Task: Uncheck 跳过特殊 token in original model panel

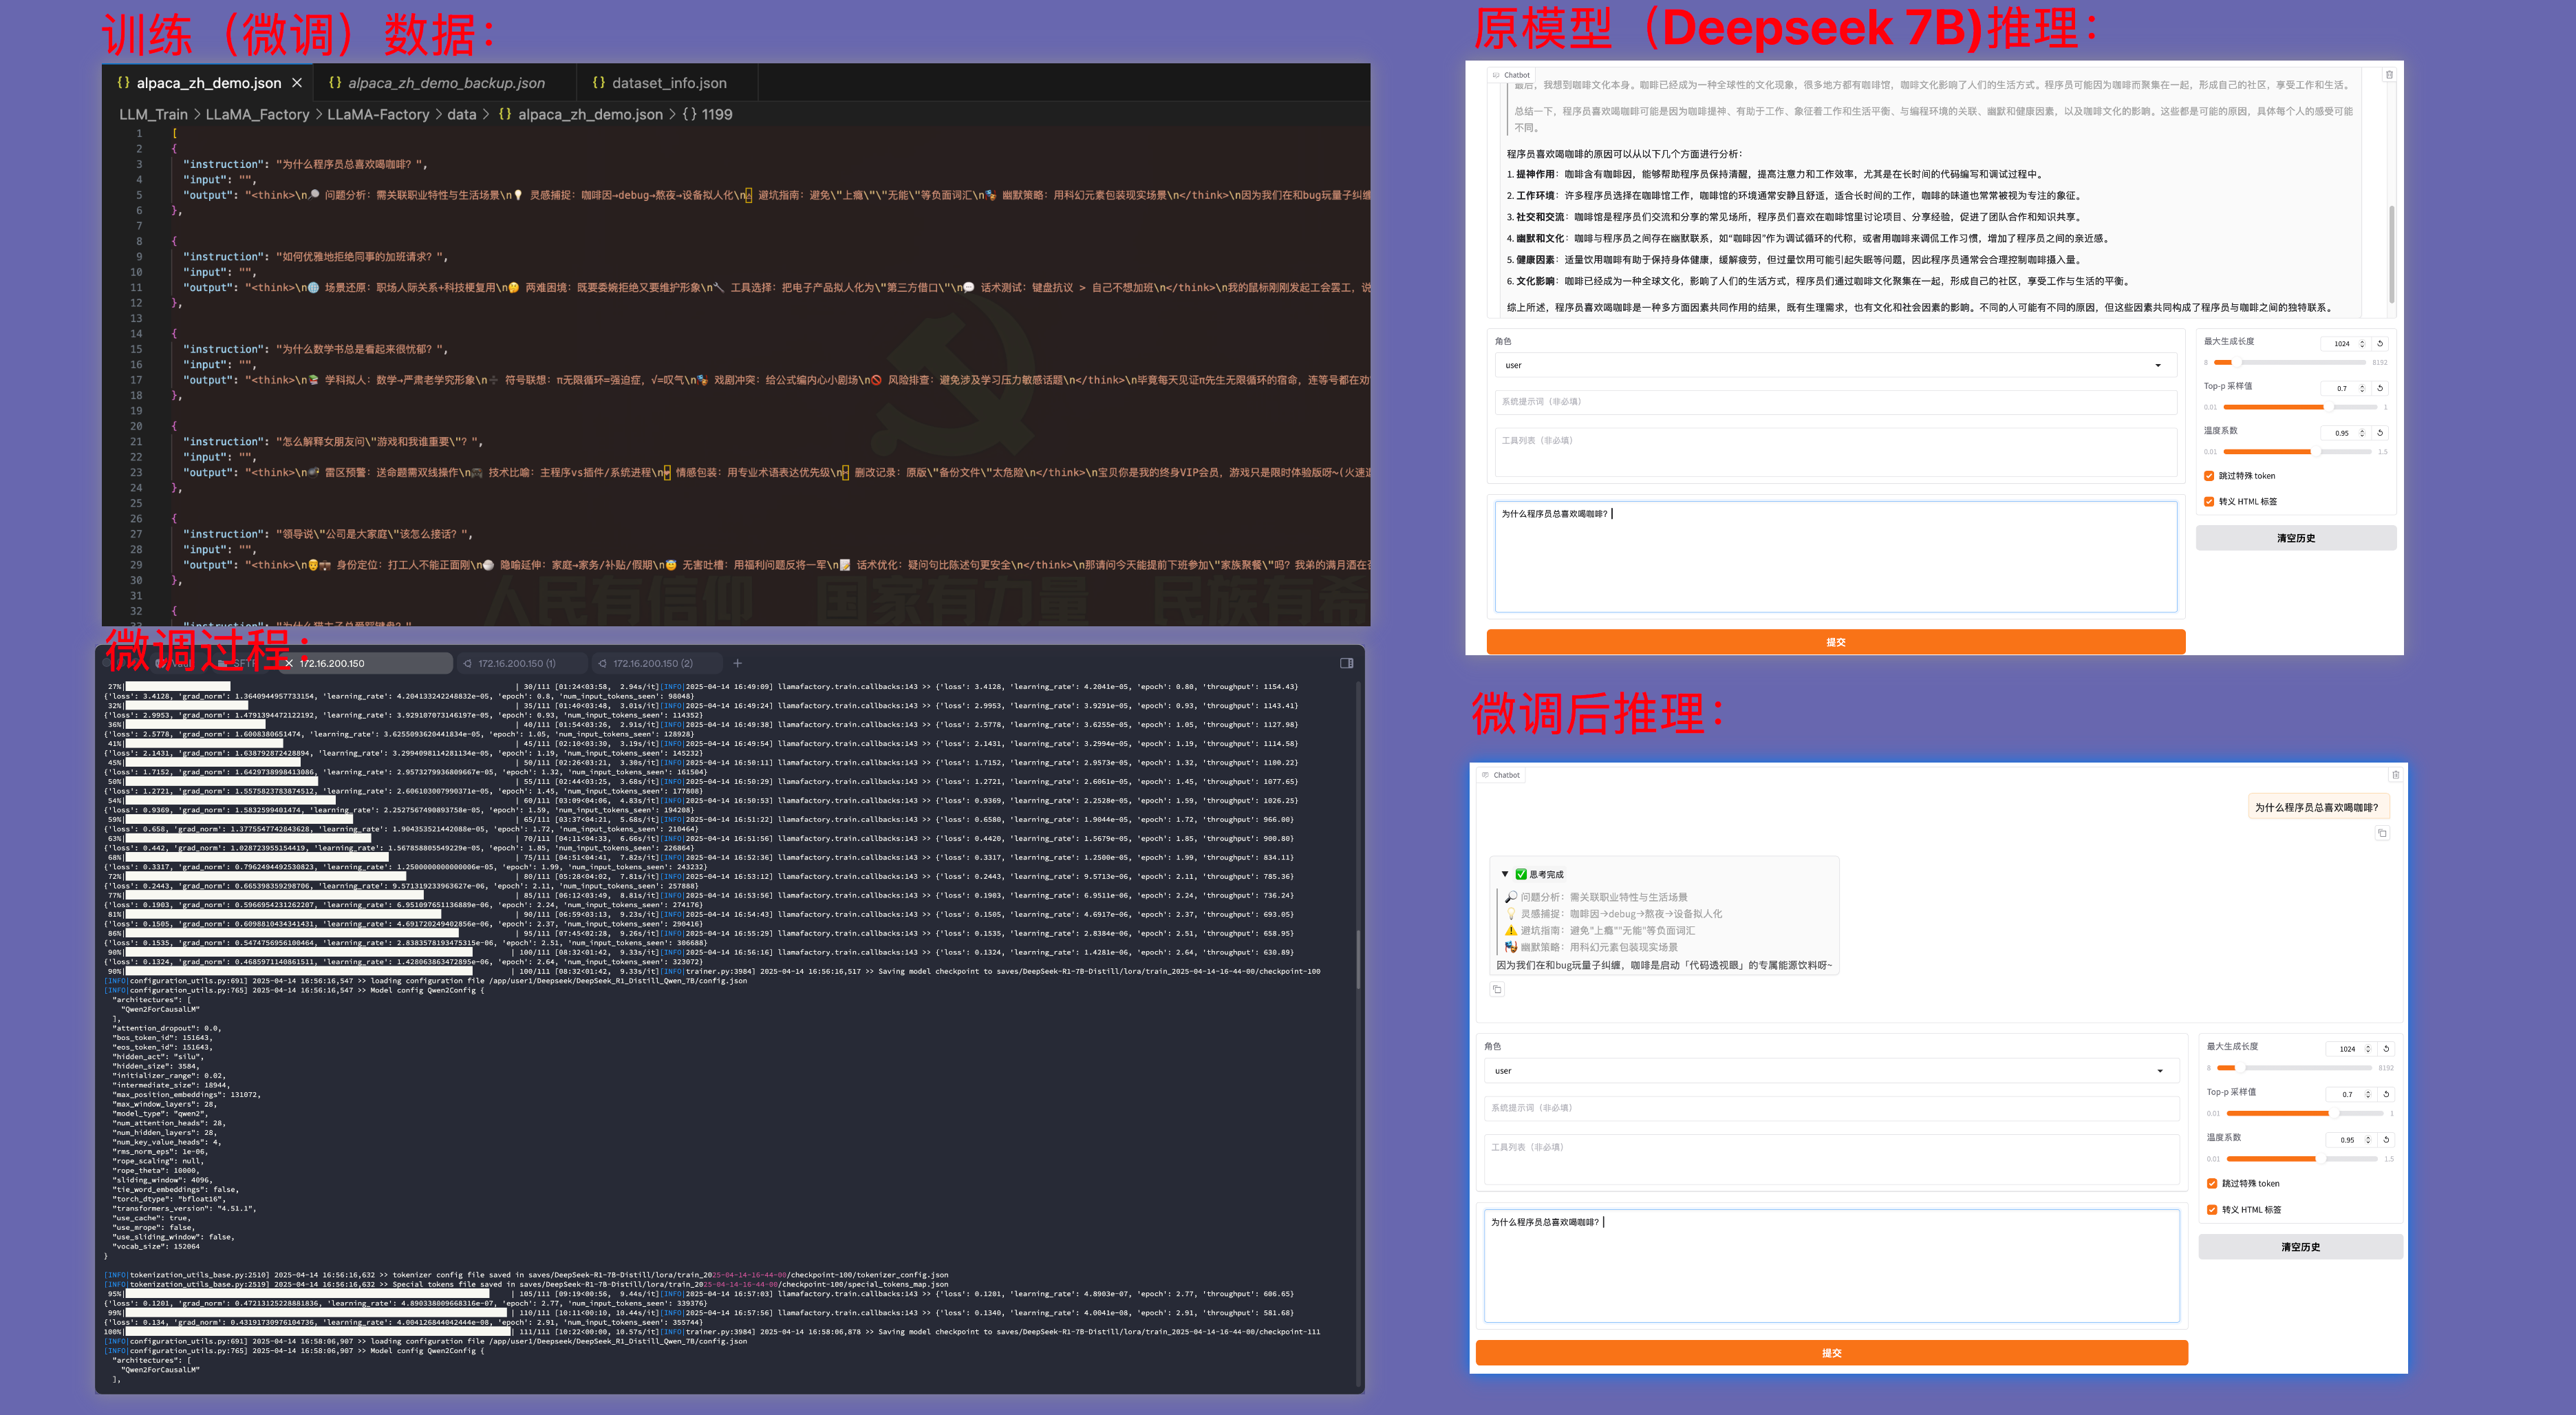Action: [2209, 476]
